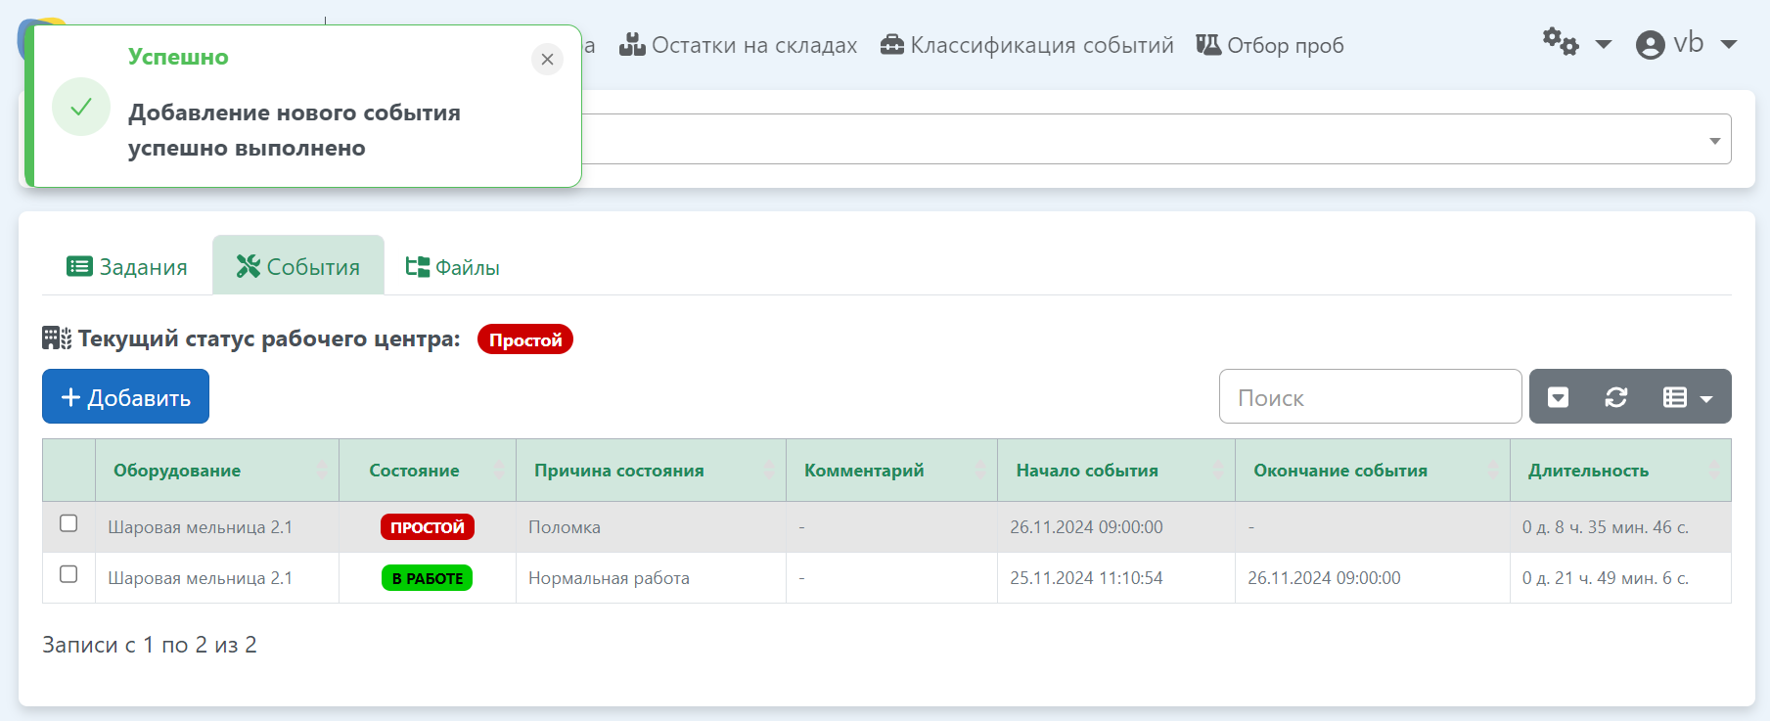
Task: Switch to the Задания tab
Action: (x=127, y=267)
